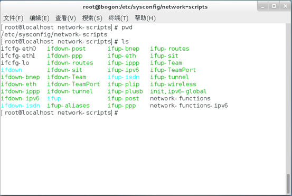Click the cyan ifup link entry
The image size is (292, 196).
[x=54, y=98]
